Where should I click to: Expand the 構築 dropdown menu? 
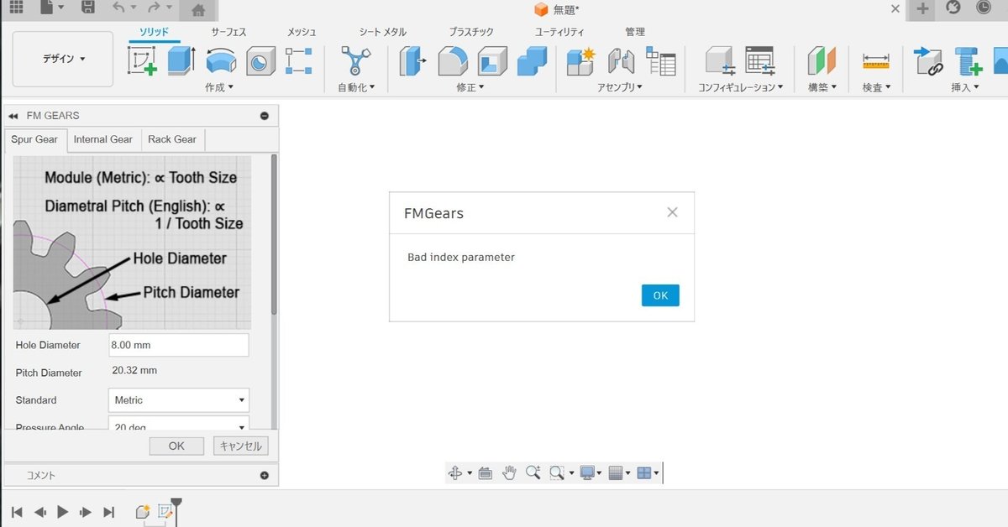tap(822, 86)
